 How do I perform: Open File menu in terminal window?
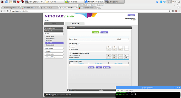118,90
